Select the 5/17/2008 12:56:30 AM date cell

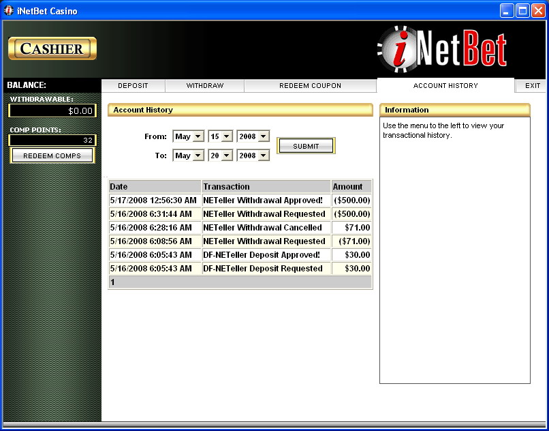click(155, 200)
